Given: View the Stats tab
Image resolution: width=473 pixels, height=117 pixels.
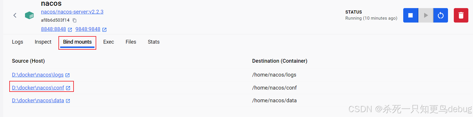Looking at the screenshot, I should (153, 42).
